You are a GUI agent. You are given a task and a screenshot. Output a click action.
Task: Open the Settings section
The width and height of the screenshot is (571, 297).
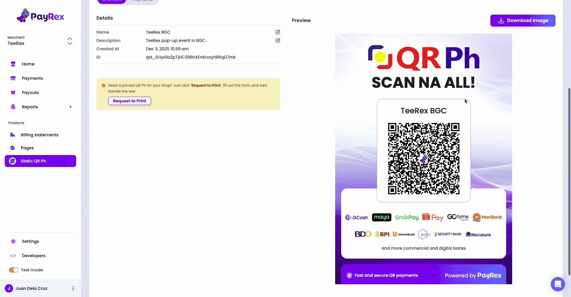tap(30, 241)
